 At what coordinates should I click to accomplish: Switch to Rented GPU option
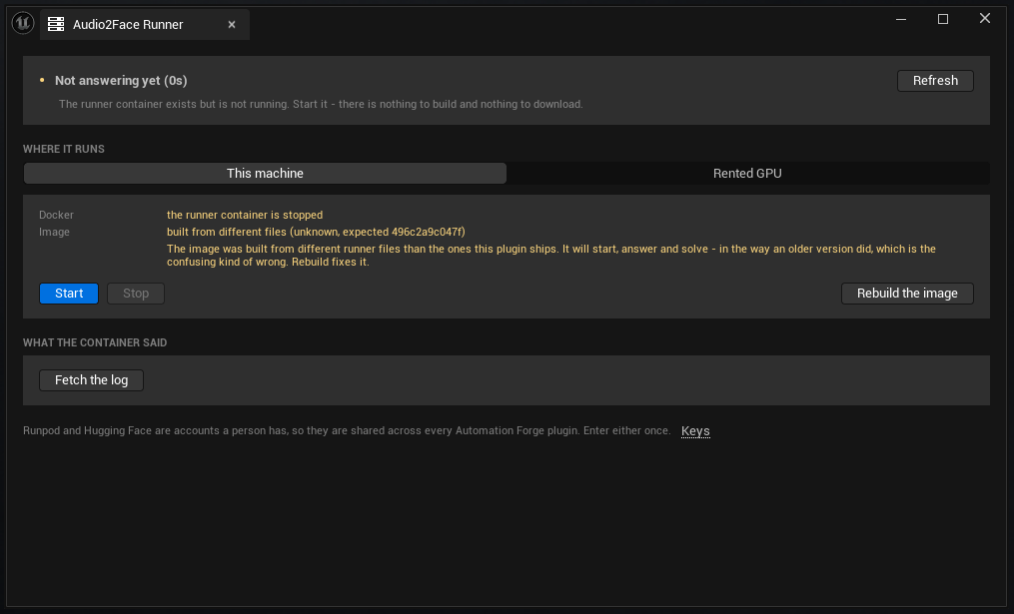747,173
